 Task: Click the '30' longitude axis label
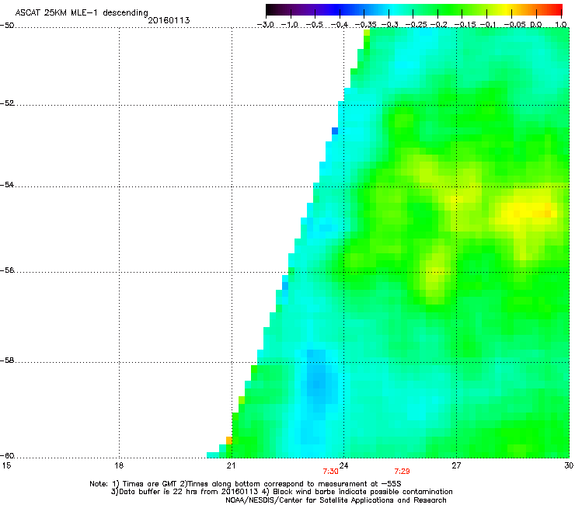[x=569, y=465]
